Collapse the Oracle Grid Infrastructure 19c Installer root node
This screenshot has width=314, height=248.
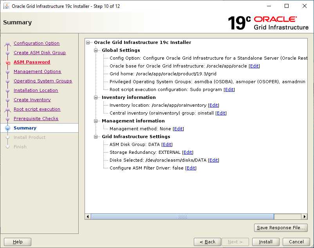pos(88,42)
